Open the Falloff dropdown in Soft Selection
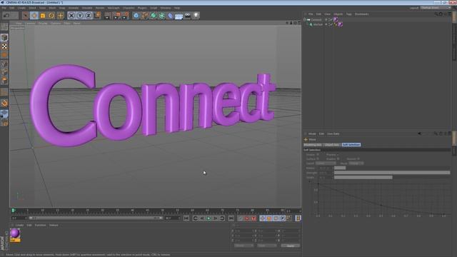This screenshot has height=257, width=457. coord(326,163)
